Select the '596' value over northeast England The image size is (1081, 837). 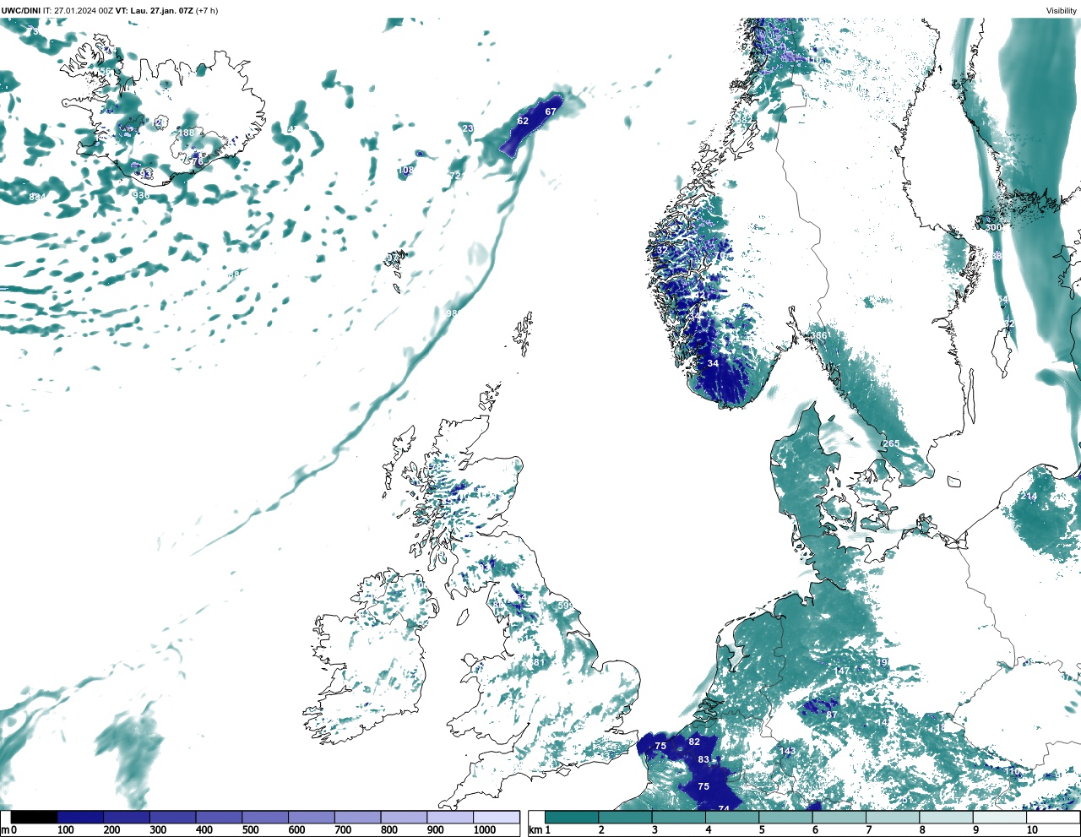point(565,606)
